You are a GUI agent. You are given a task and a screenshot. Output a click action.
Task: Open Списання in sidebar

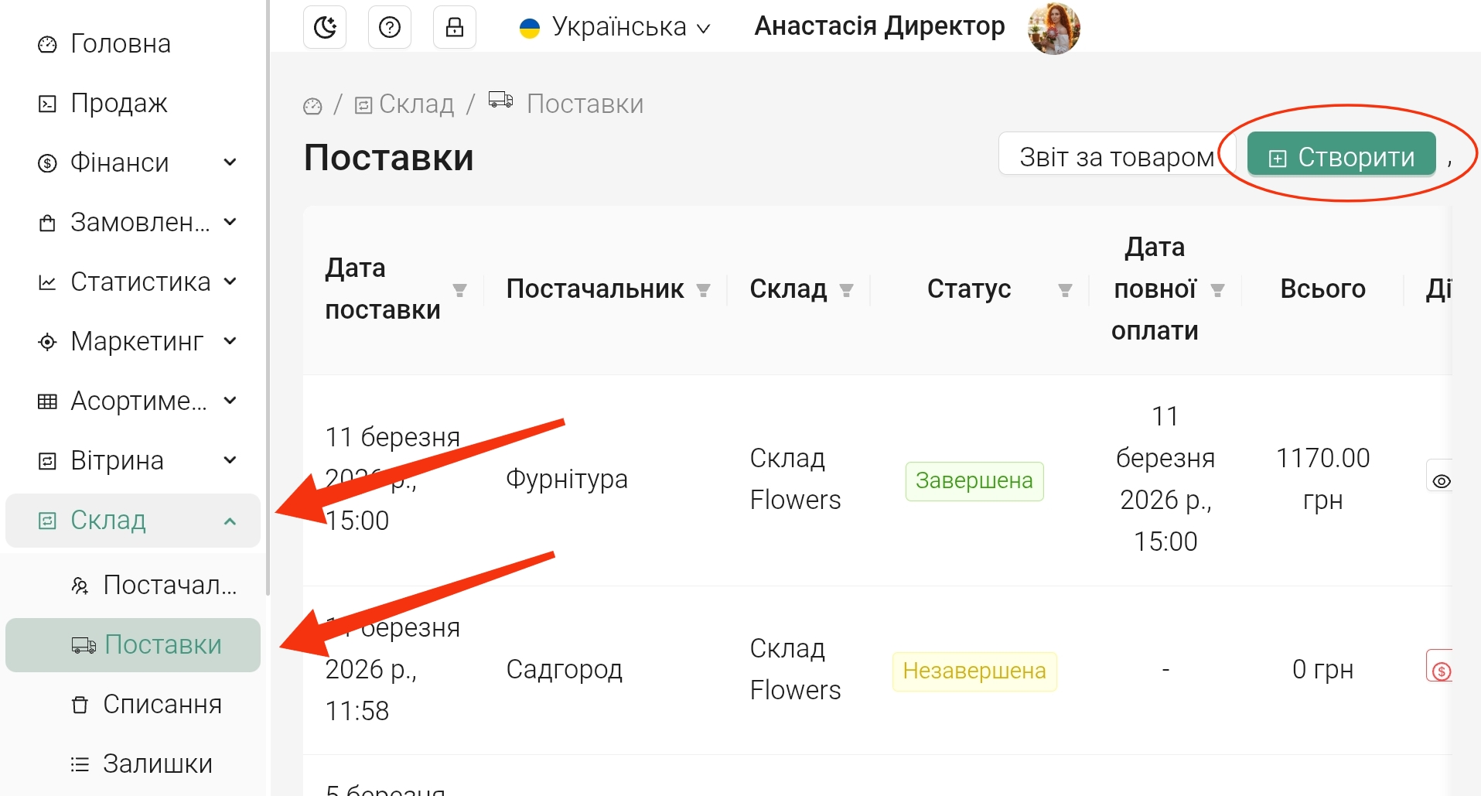tap(162, 705)
